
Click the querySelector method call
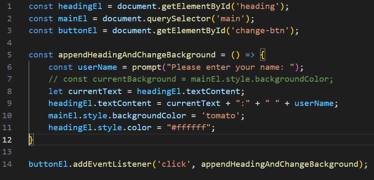pos(179,19)
